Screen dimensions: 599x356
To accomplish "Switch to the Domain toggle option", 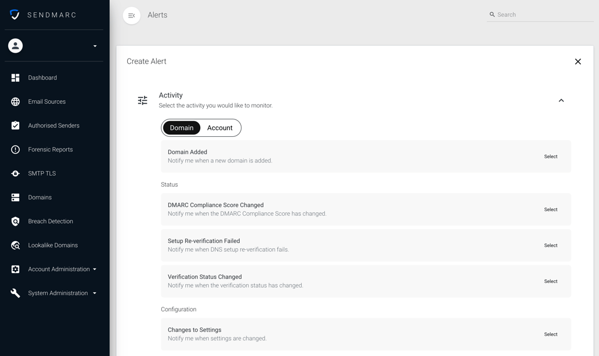I will [182, 128].
